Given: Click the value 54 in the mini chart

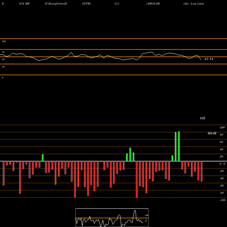Looking at the screenshot, I should coord(147,215).
